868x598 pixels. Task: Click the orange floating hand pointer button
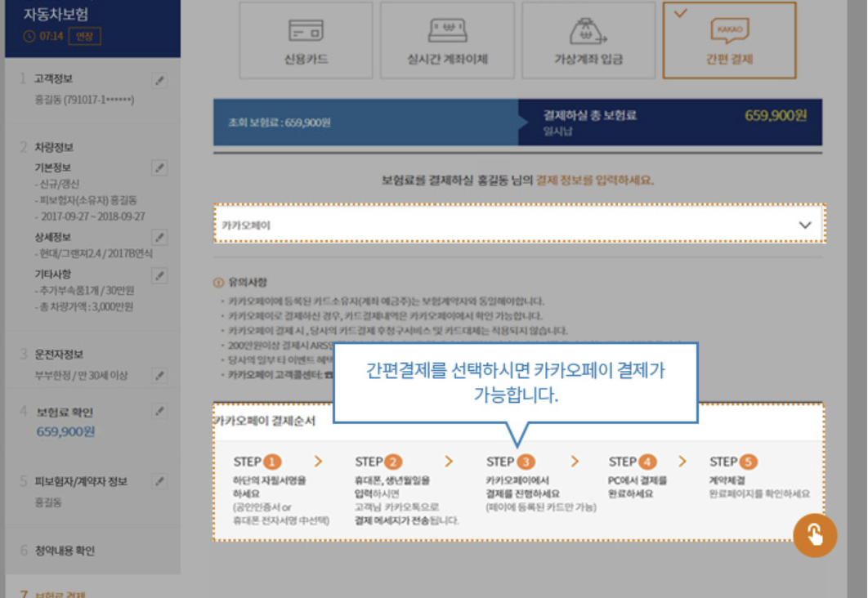pos(815,535)
